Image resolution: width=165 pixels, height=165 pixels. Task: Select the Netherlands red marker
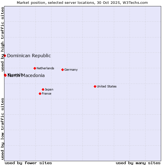point(35,68)
